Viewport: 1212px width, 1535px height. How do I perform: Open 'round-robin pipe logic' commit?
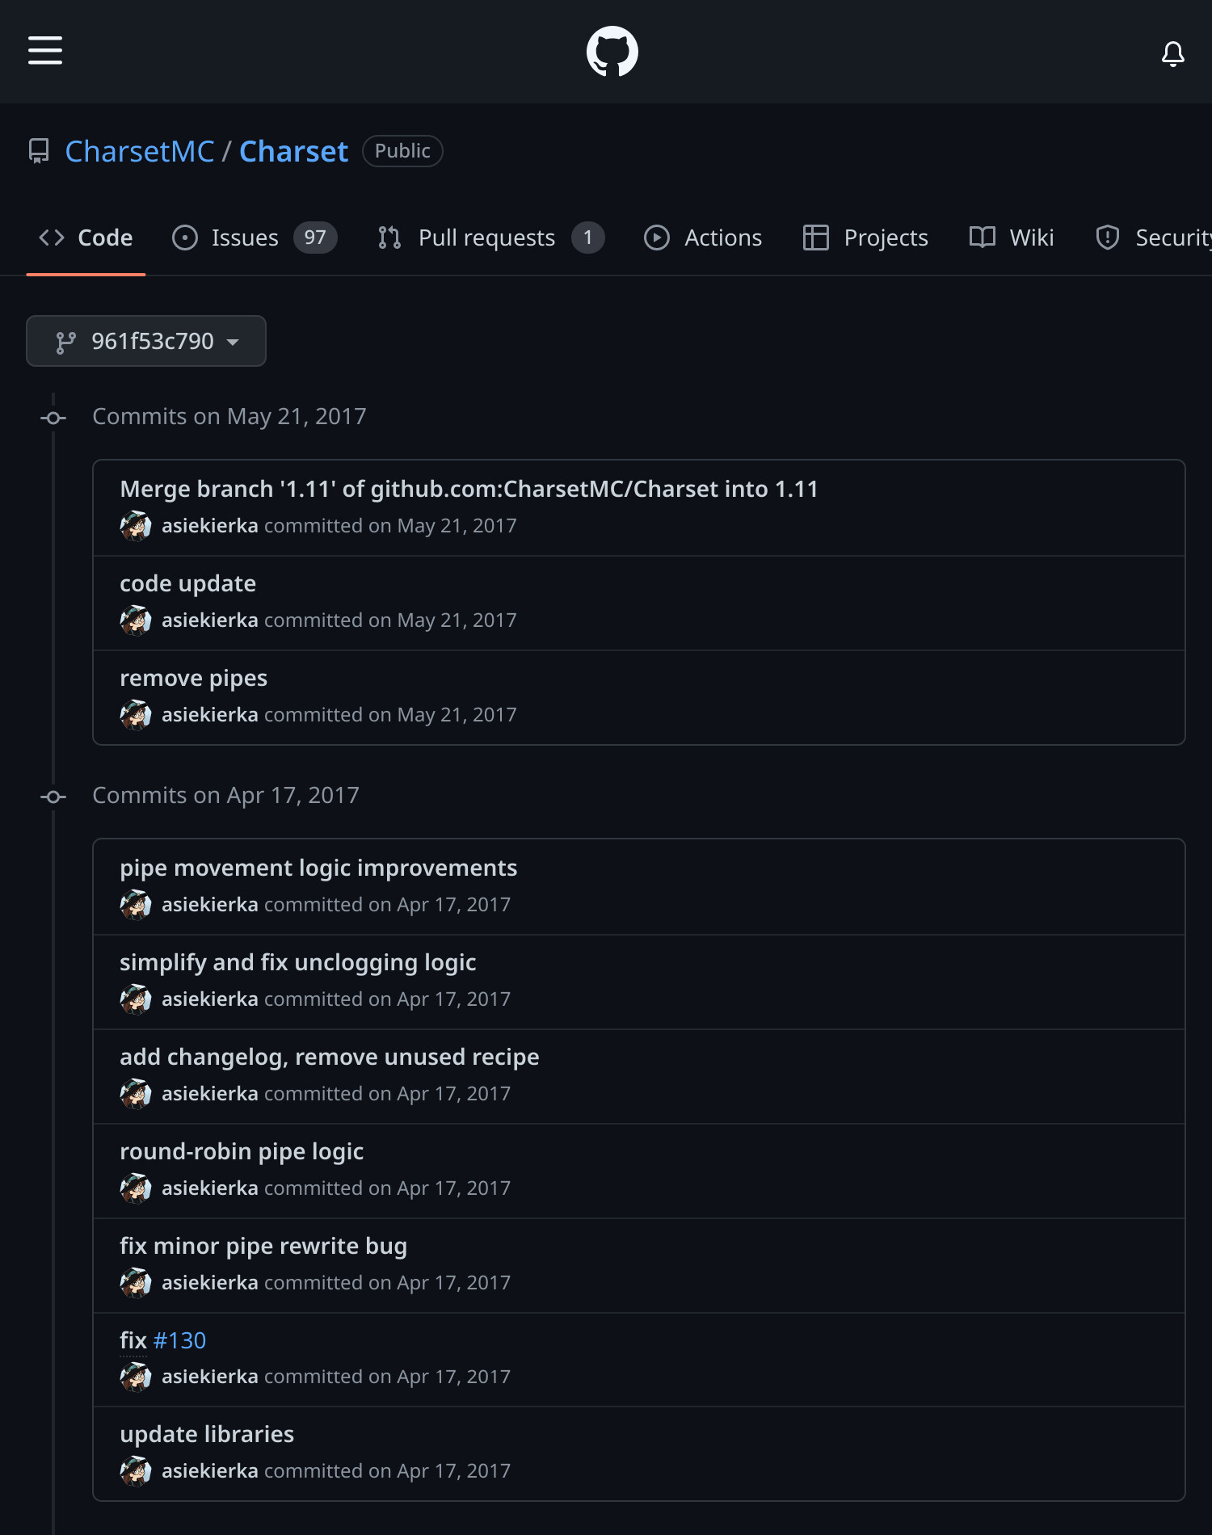click(x=242, y=1151)
